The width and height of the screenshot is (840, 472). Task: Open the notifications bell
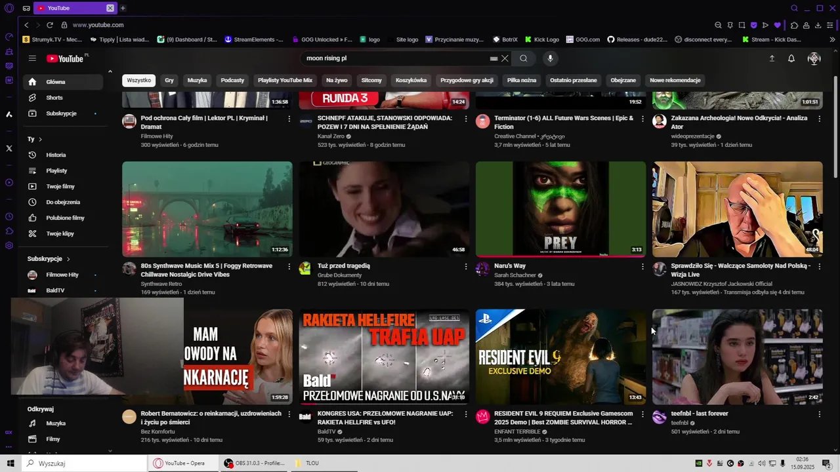click(791, 58)
